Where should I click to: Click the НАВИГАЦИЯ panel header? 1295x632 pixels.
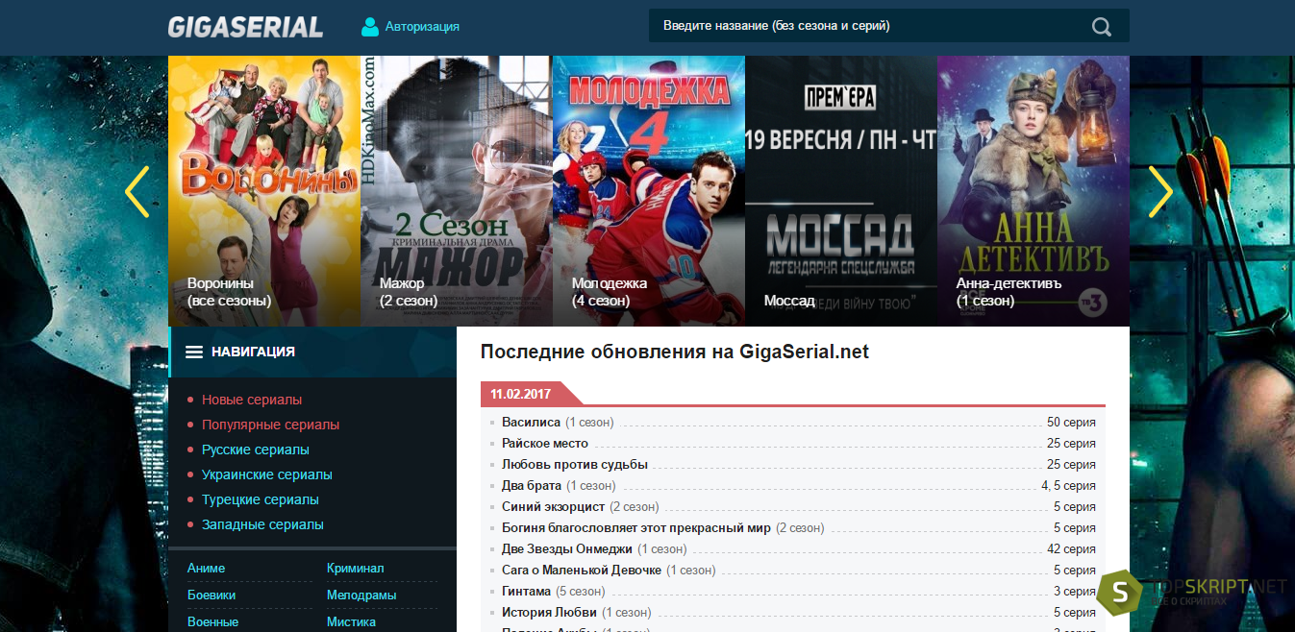pos(312,352)
